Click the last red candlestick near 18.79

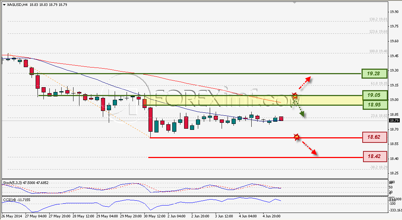(x=281, y=119)
